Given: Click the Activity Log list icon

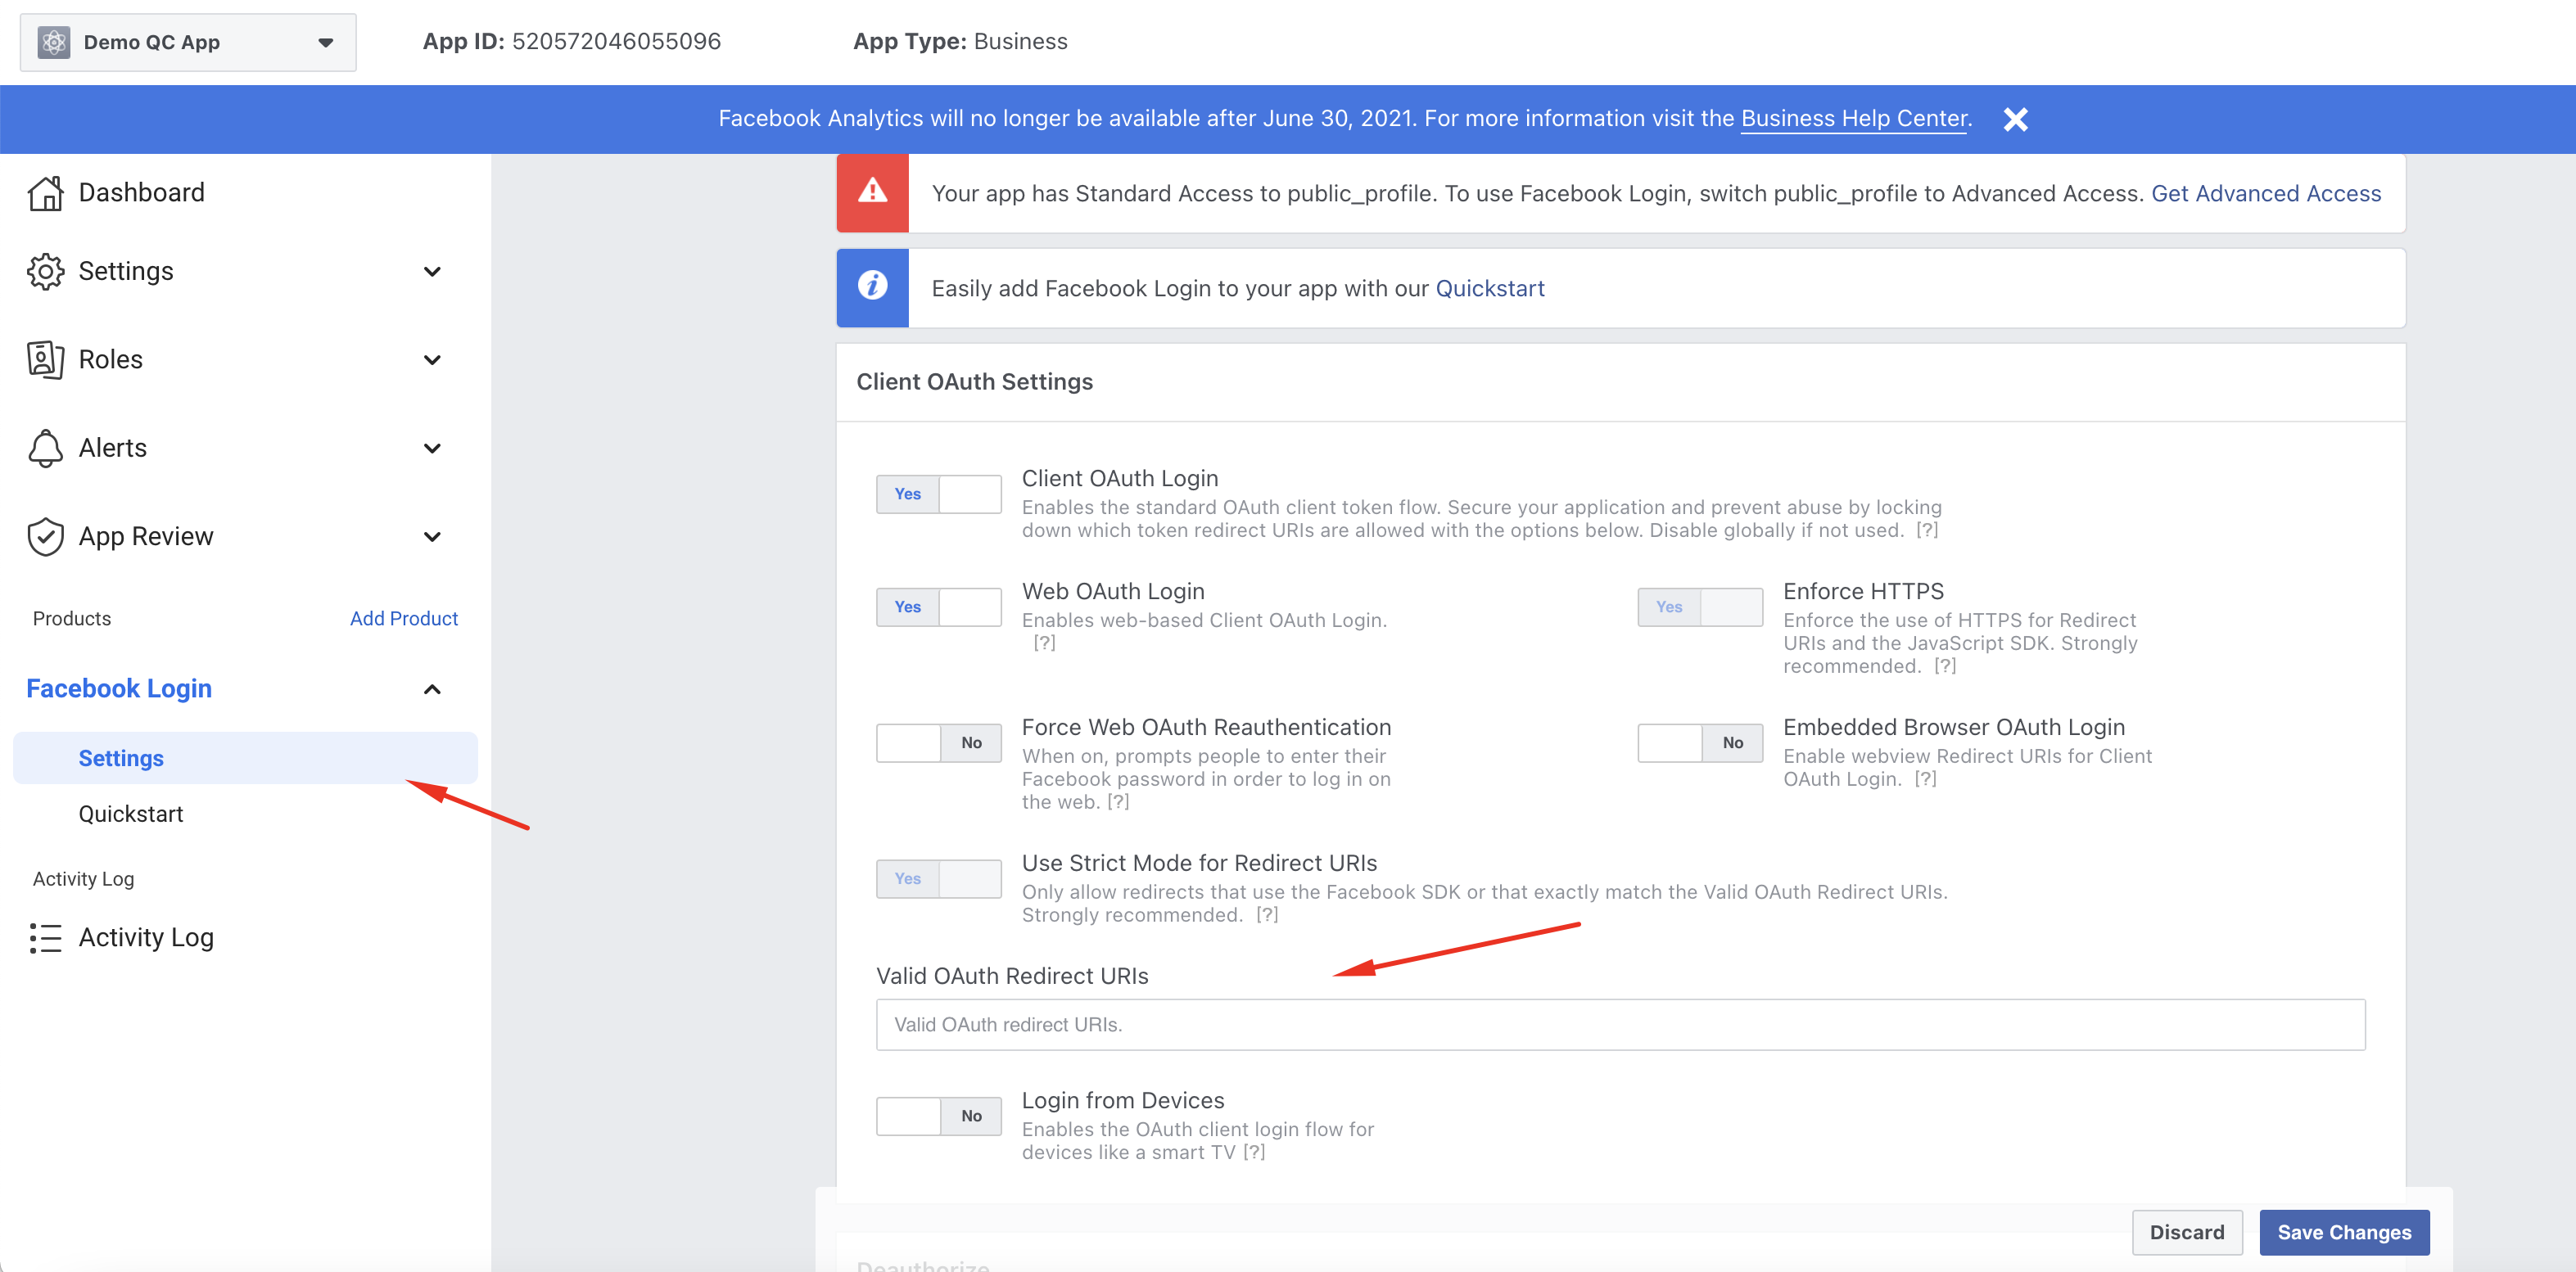Looking at the screenshot, I should (46, 938).
